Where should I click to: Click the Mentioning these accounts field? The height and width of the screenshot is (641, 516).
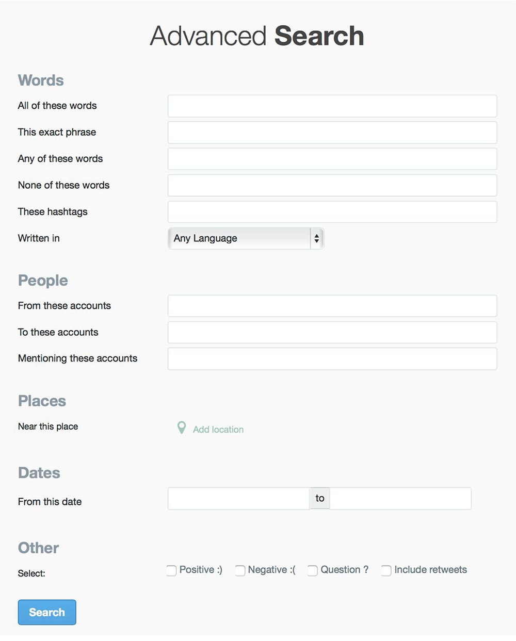point(332,359)
